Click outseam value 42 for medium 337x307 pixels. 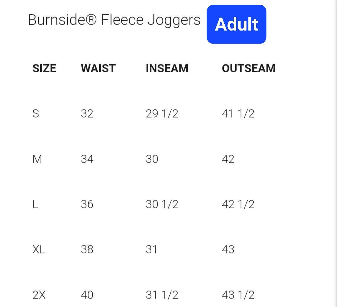[228, 159]
